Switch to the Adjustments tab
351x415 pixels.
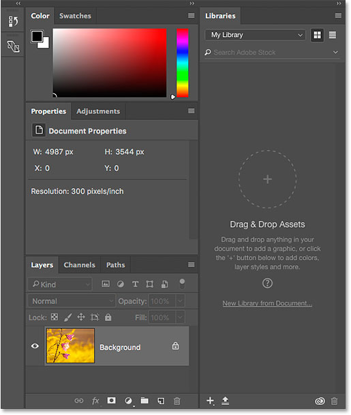(98, 111)
